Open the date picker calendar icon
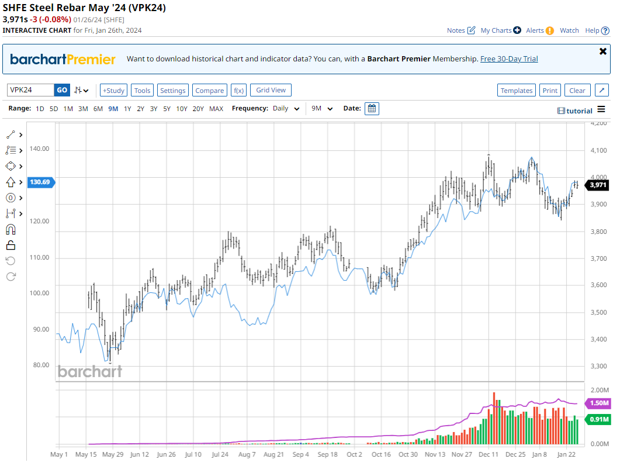 click(x=372, y=109)
